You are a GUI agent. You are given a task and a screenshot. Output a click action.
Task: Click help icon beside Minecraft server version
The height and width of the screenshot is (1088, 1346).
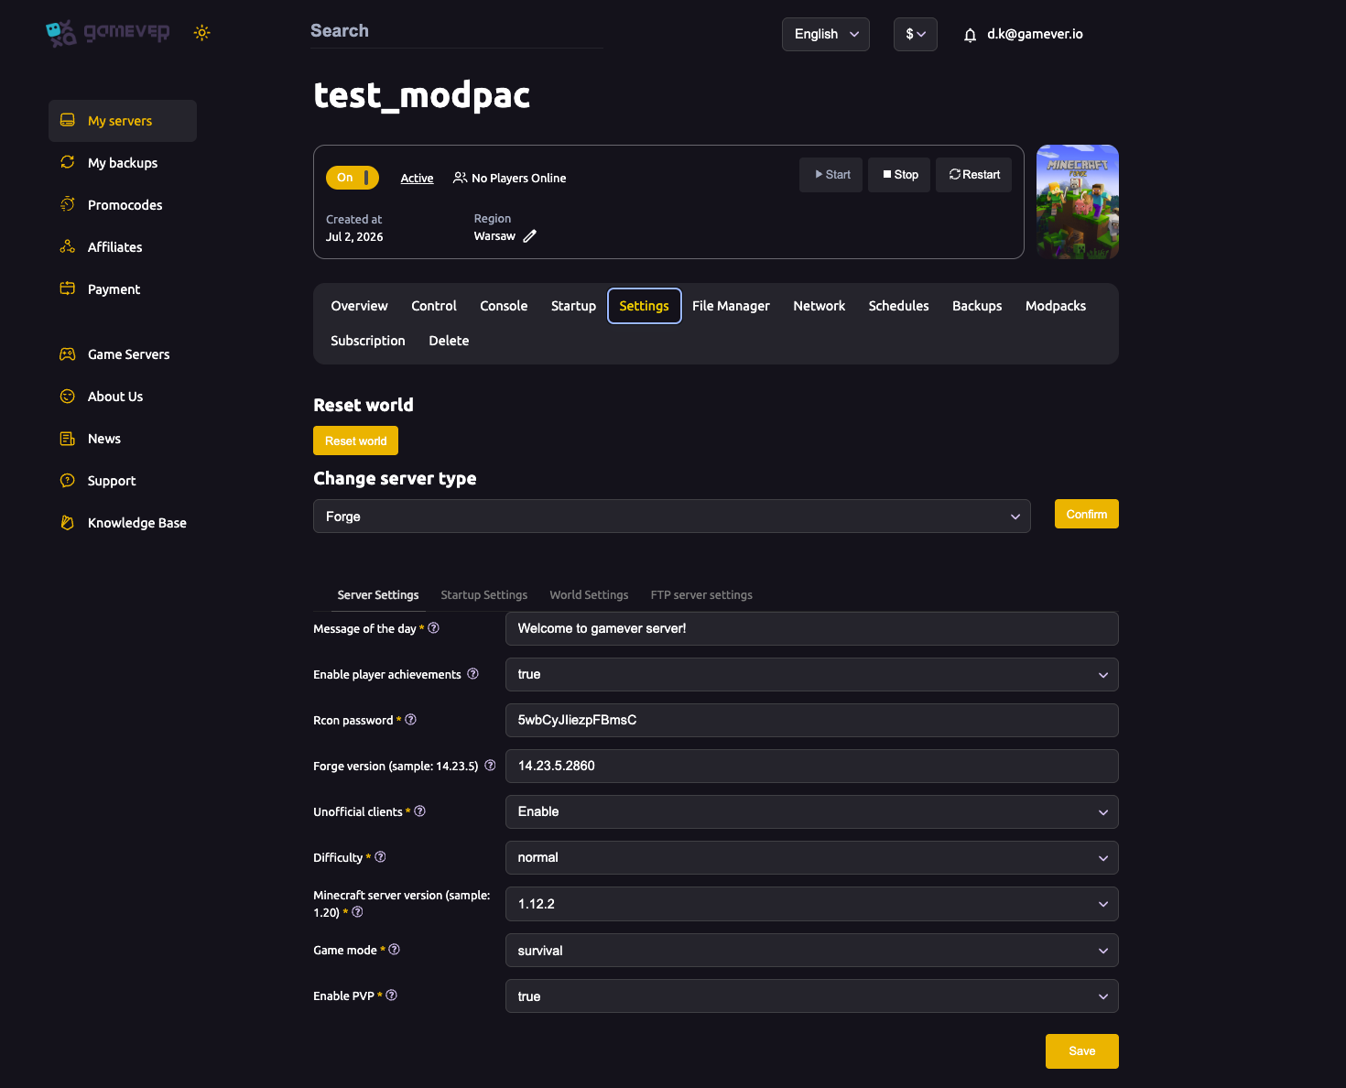pos(358,912)
